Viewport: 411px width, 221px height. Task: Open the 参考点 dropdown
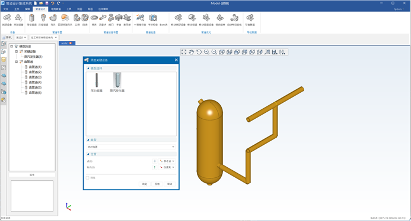click(167, 161)
